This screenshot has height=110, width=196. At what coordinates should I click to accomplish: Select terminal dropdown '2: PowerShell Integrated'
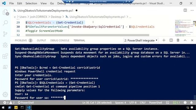point(141,40)
